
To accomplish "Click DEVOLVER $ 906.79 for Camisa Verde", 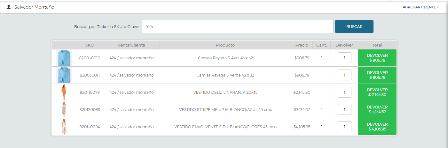I will (x=377, y=75).
